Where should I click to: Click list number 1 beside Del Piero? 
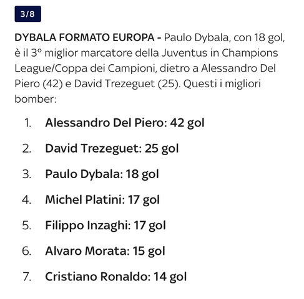pyautogui.click(x=28, y=123)
